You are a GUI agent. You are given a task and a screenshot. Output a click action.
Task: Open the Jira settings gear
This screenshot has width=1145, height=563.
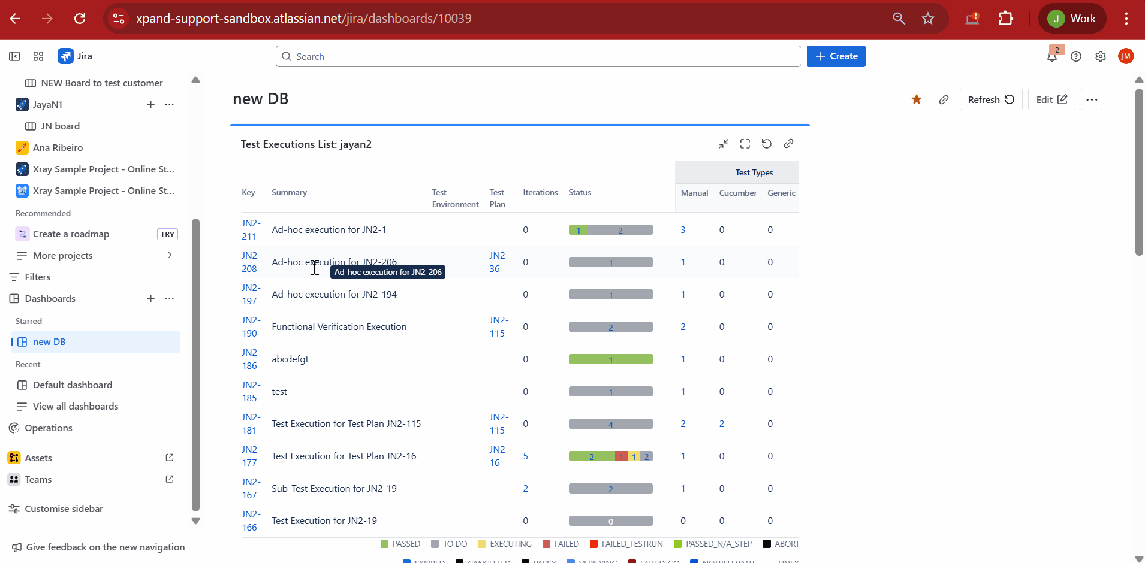coord(1101,56)
